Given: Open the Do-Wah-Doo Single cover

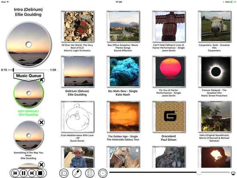Looking at the screenshot, I should click(x=123, y=72).
